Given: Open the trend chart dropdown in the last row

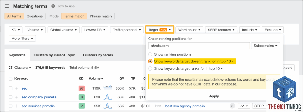Looking at the screenshot, I should [x=244, y=106].
